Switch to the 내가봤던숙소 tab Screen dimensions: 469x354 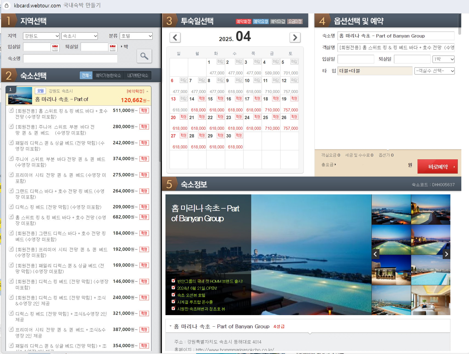point(138,75)
